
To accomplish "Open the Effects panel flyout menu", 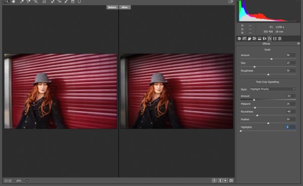I will (x=298, y=44).
